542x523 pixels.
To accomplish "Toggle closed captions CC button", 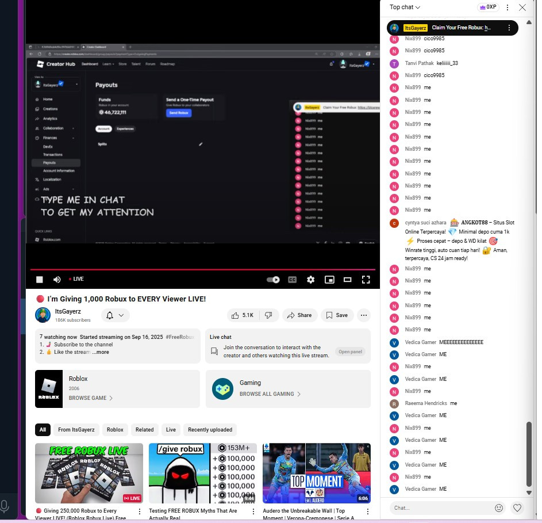I will click(293, 279).
